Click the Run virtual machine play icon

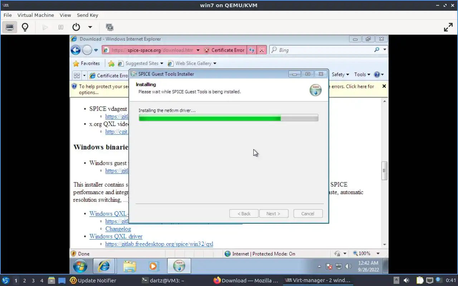45,27
